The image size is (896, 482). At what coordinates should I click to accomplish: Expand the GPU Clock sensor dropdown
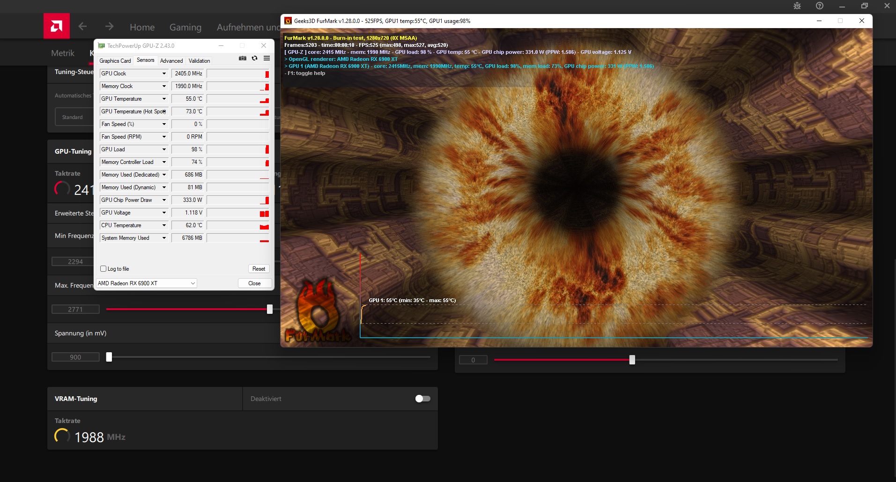[164, 74]
